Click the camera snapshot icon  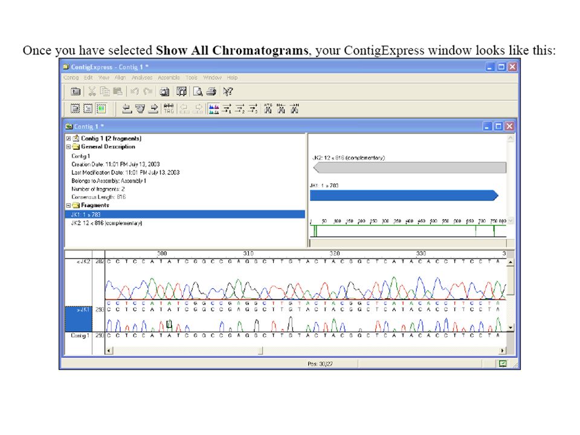[x=164, y=91]
